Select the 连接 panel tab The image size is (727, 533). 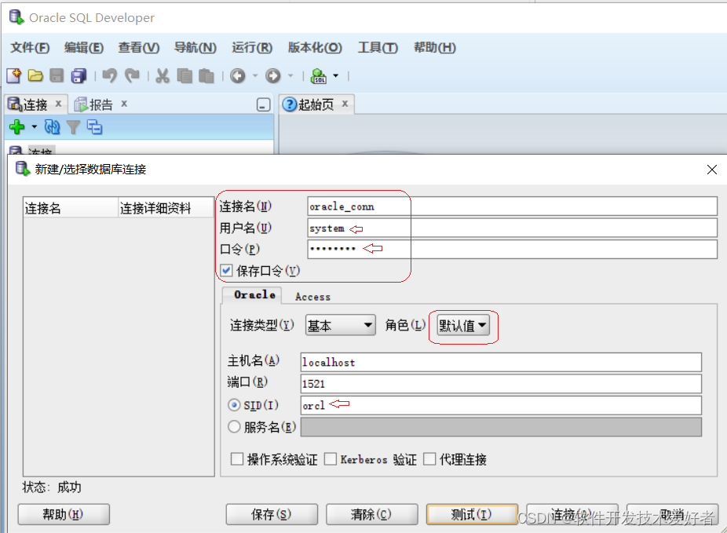coord(35,104)
